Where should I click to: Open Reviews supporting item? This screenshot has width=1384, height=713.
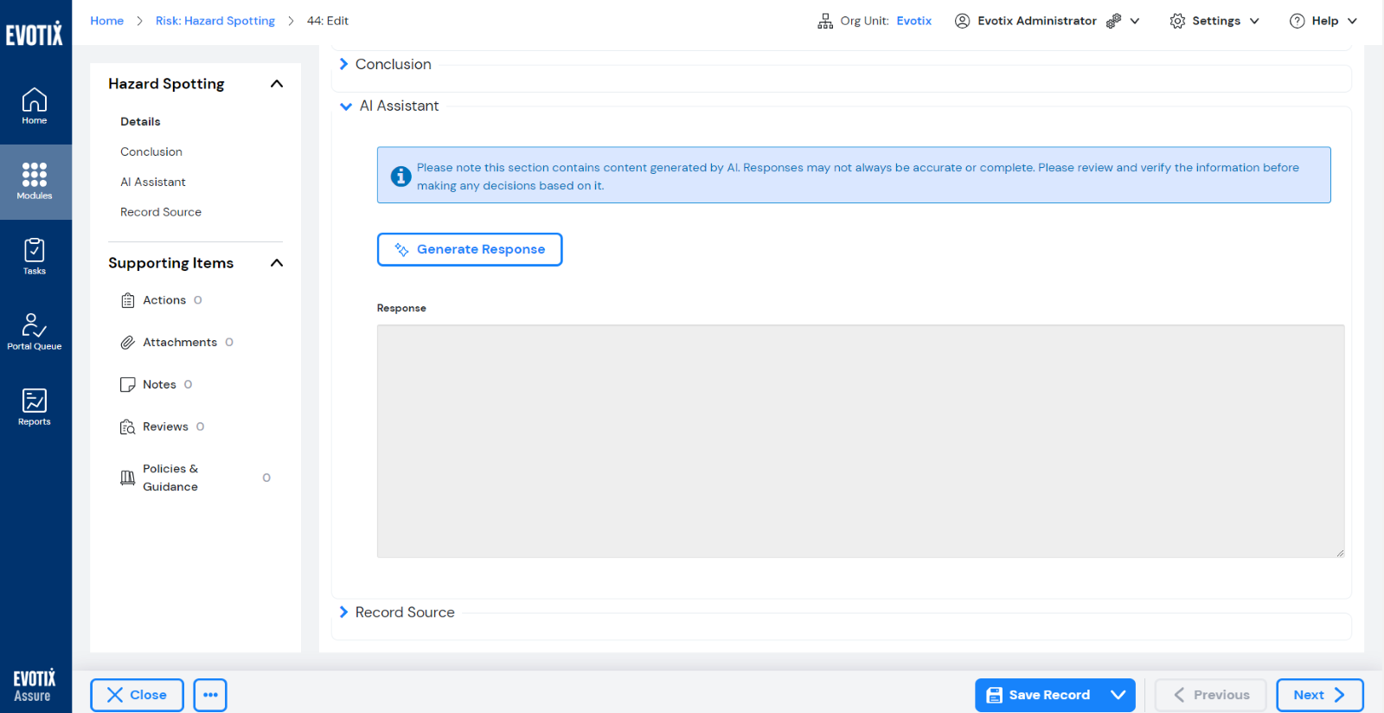point(165,427)
